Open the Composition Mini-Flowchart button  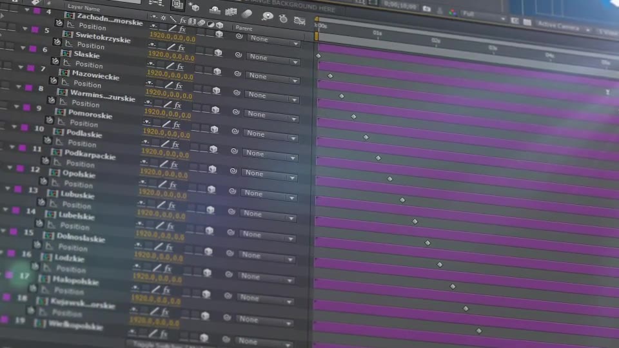pyautogui.click(x=157, y=3)
